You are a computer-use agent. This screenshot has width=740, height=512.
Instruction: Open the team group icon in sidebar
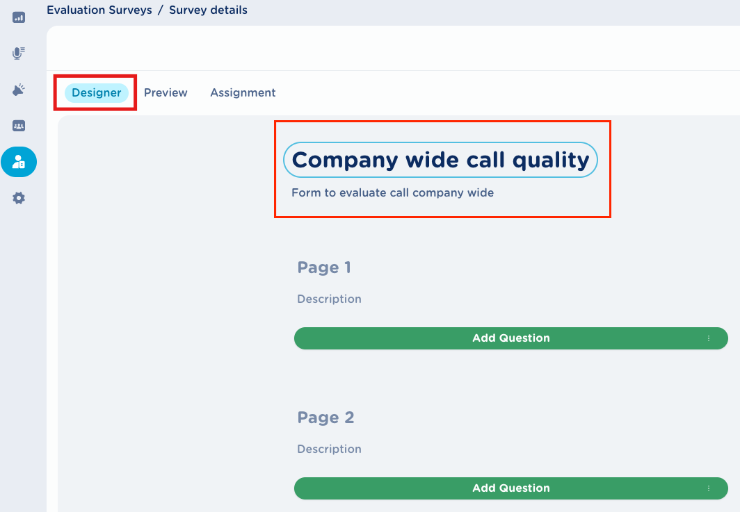(x=19, y=126)
